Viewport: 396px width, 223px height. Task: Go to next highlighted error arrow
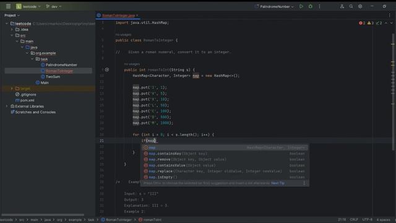392,23
